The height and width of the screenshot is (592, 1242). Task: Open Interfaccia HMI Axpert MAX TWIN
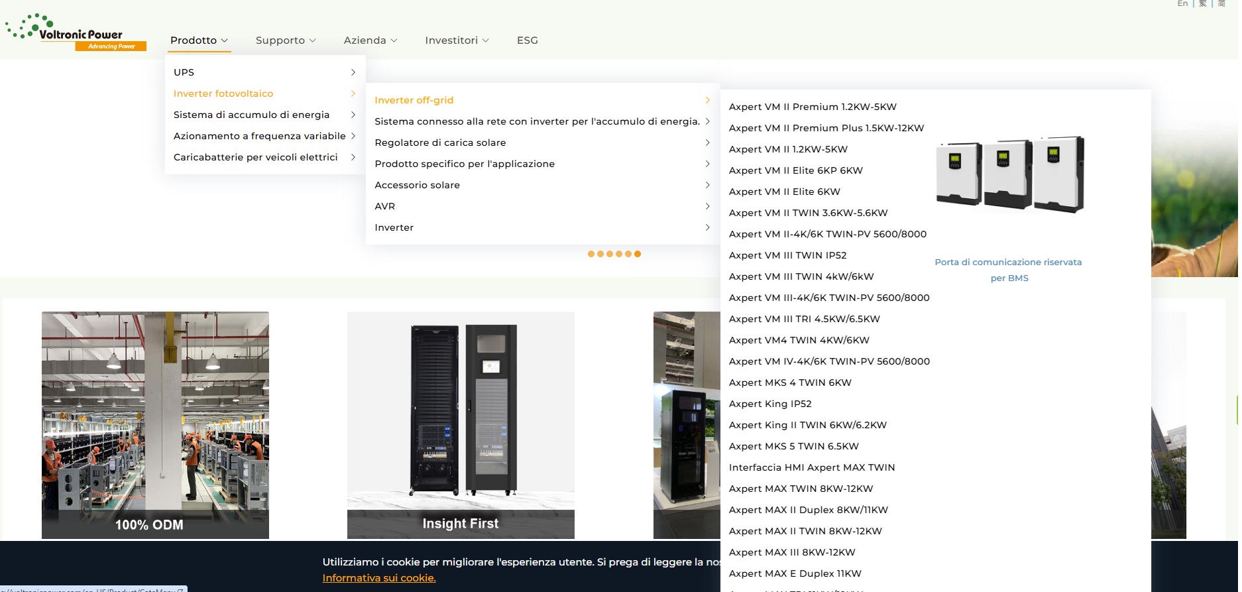click(x=812, y=467)
